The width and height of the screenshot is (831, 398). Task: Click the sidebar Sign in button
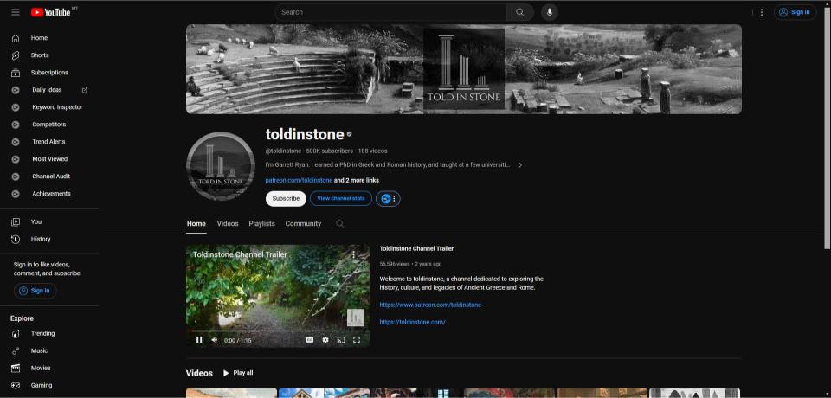(35, 291)
